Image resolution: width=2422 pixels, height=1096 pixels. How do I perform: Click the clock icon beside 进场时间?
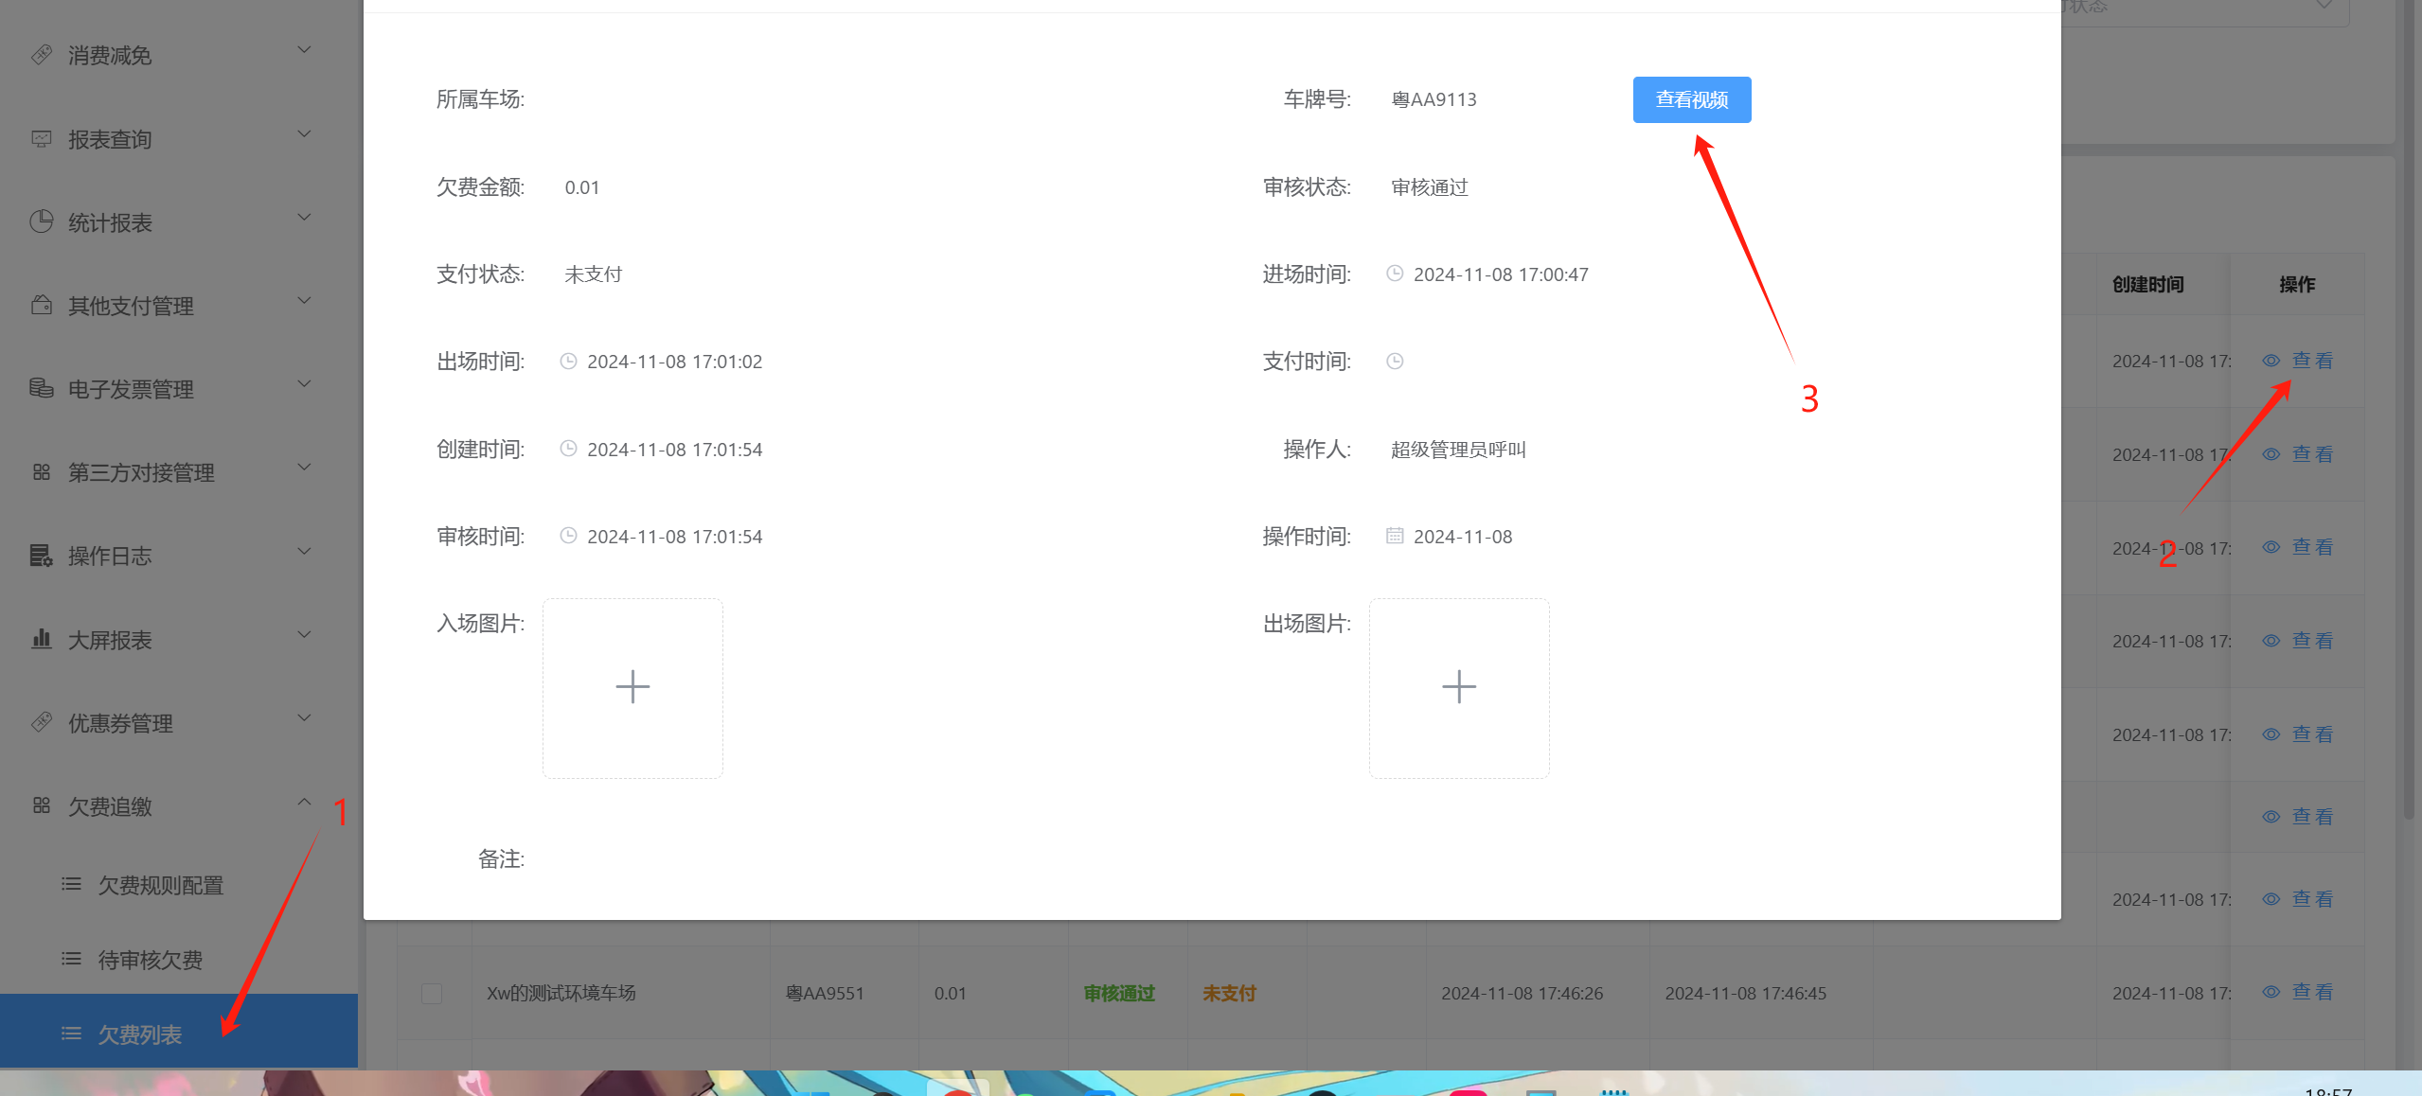click(x=1395, y=274)
